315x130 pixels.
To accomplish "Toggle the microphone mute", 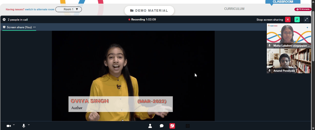I will (x=24, y=126).
